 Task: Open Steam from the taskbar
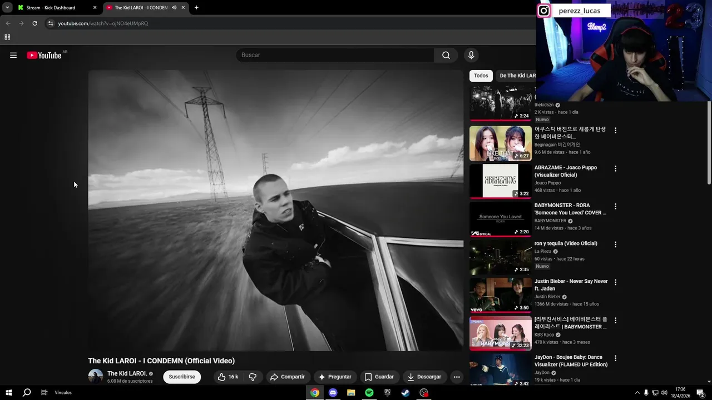pyautogui.click(x=406, y=393)
